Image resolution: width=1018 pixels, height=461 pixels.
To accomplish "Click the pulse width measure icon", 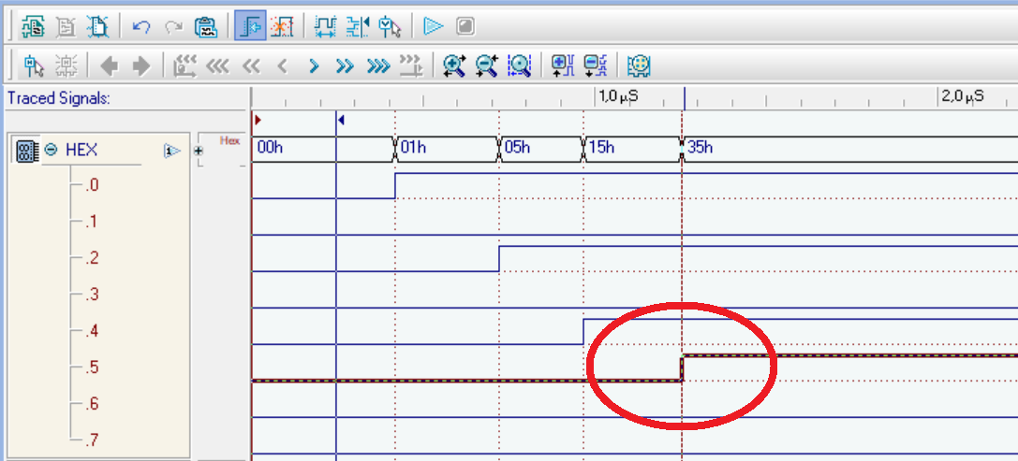I will point(325,26).
